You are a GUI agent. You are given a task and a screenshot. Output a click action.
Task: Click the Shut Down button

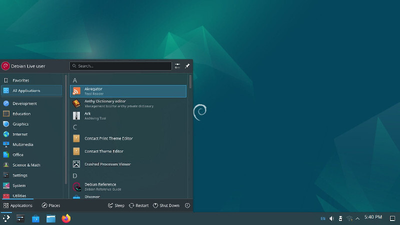[x=166, y=205]
